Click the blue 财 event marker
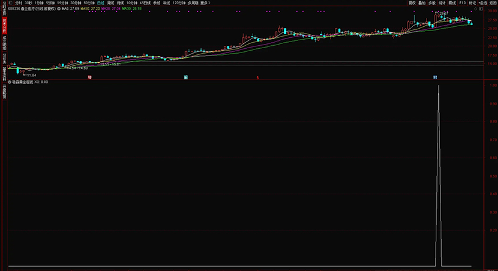 click(435, 78)
